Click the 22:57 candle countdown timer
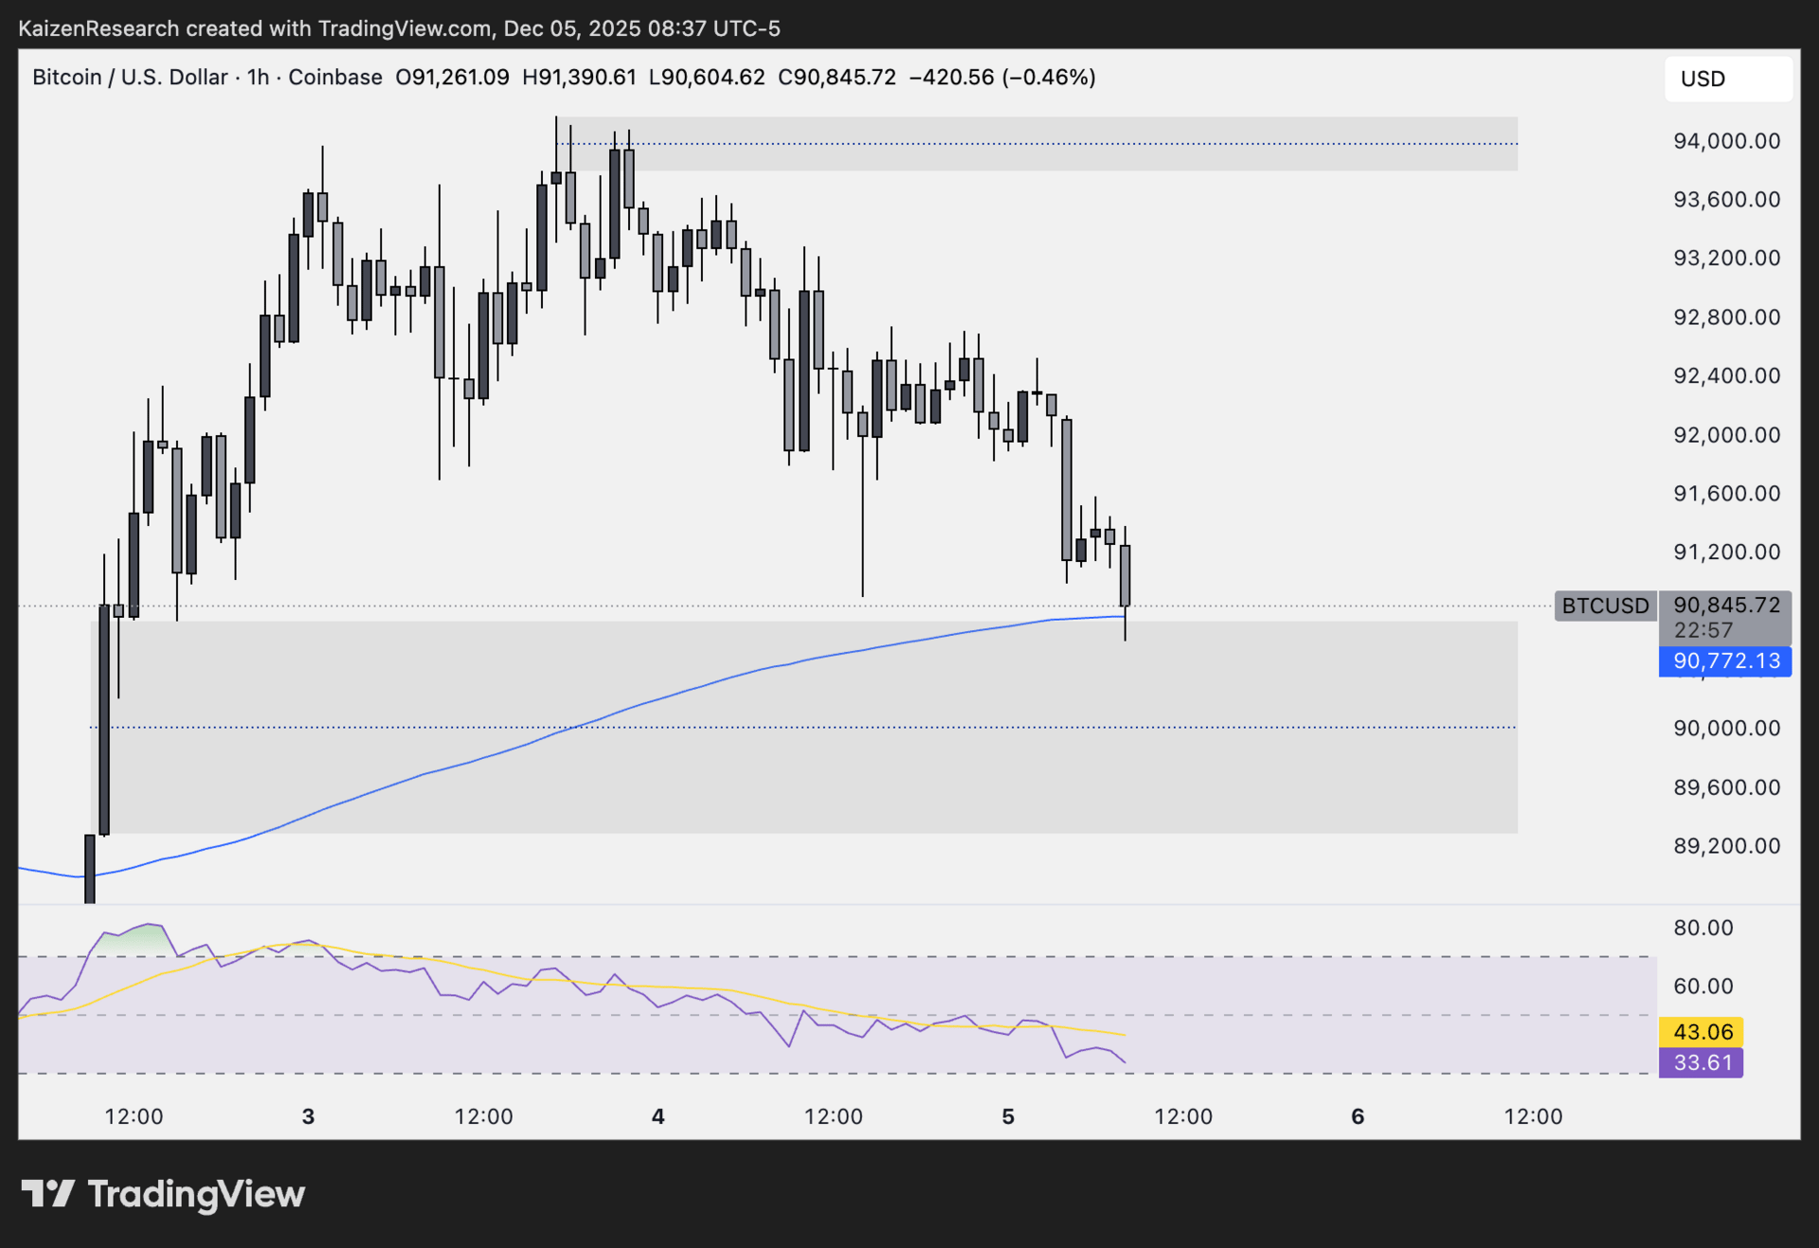This screenshot has height=1248, width=1819. [1702, 630]
